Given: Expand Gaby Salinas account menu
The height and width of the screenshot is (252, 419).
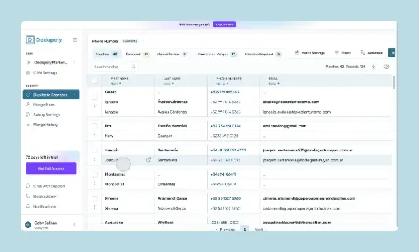Looking at the screenshot, I should [74, 225].
